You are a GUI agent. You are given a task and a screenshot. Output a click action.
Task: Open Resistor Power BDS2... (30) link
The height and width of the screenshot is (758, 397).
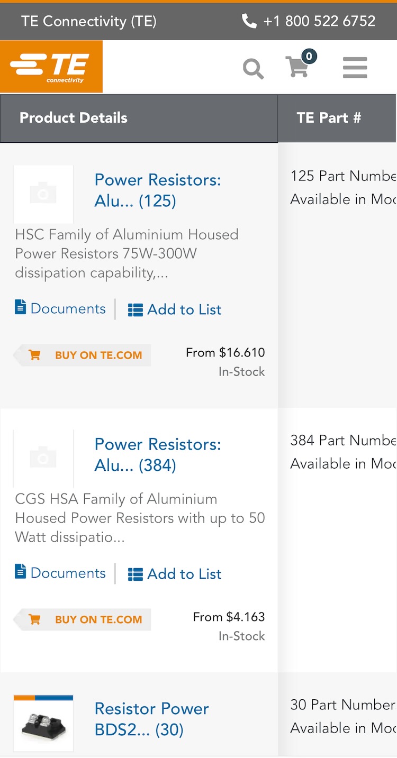(x=151, y=719)
